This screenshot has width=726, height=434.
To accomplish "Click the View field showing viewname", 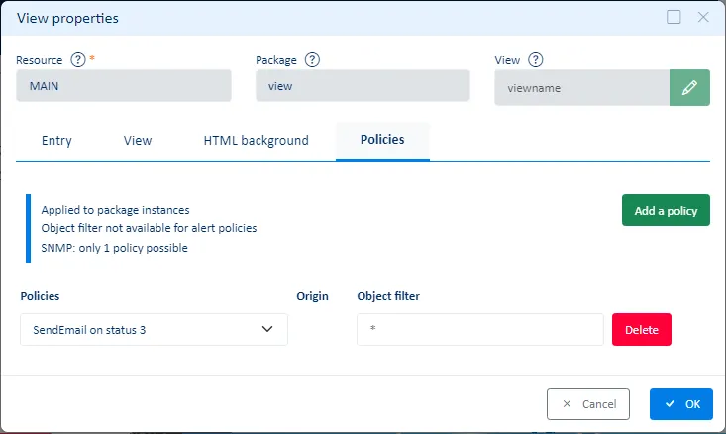I will (581, 87).
